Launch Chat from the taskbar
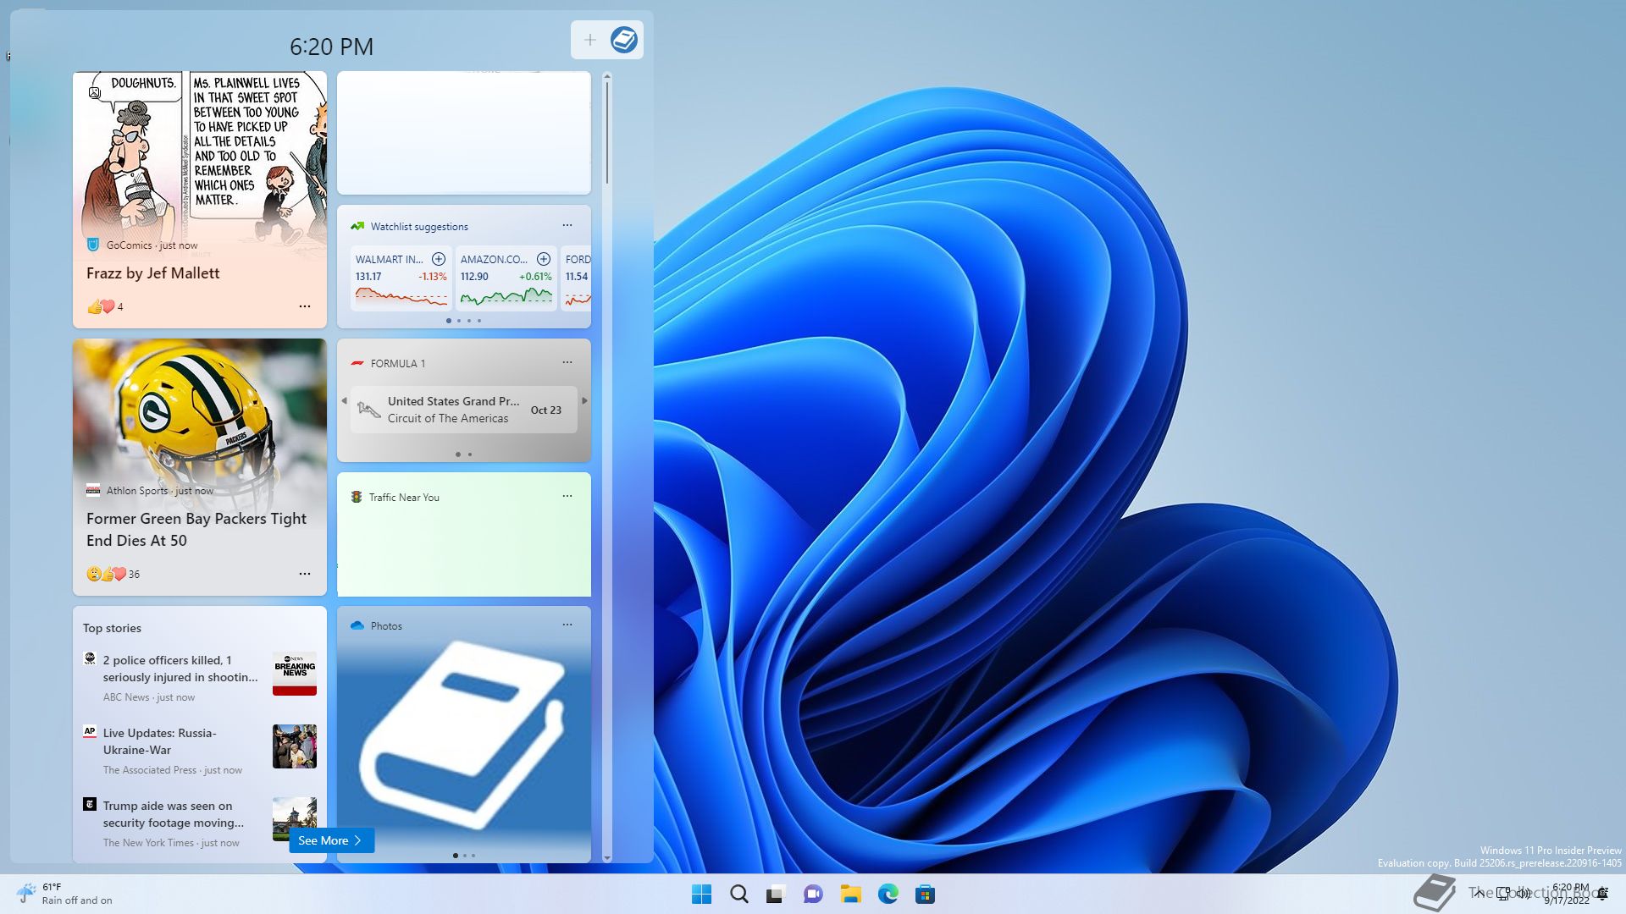The height and width of the screenshot is (914, 1626). (x=813, y=894)
